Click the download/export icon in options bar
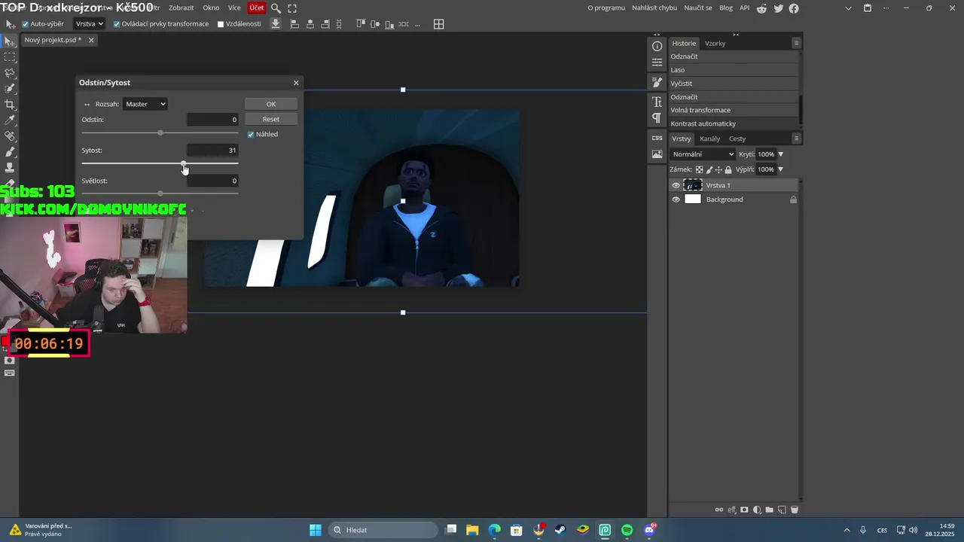 (x=276, y=24)
